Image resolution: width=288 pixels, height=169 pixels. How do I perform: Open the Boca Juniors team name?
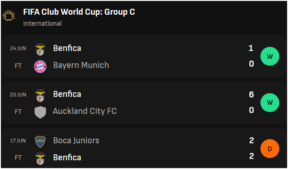tap(76, 141)
